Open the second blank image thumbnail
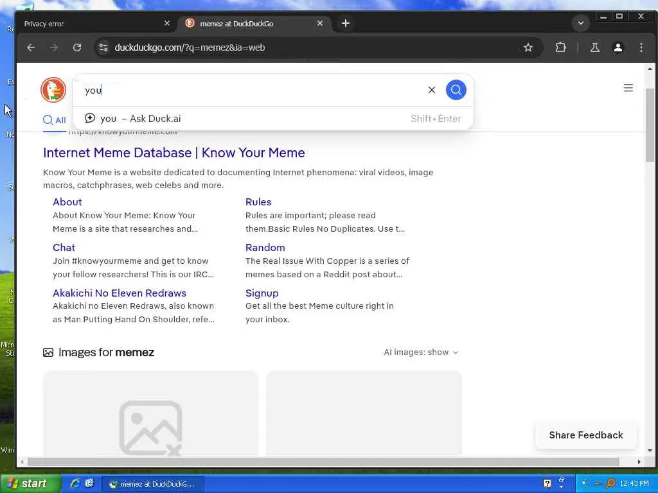The height and width of the screenshot is (493, 658). click(364, 413)
